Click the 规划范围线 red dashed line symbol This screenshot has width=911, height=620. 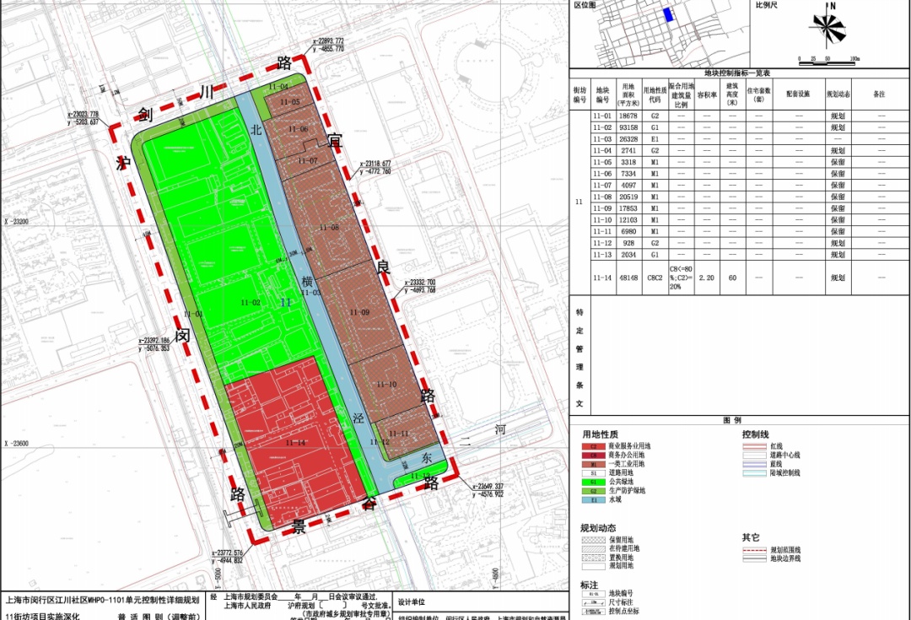click(x=755, y=549)
